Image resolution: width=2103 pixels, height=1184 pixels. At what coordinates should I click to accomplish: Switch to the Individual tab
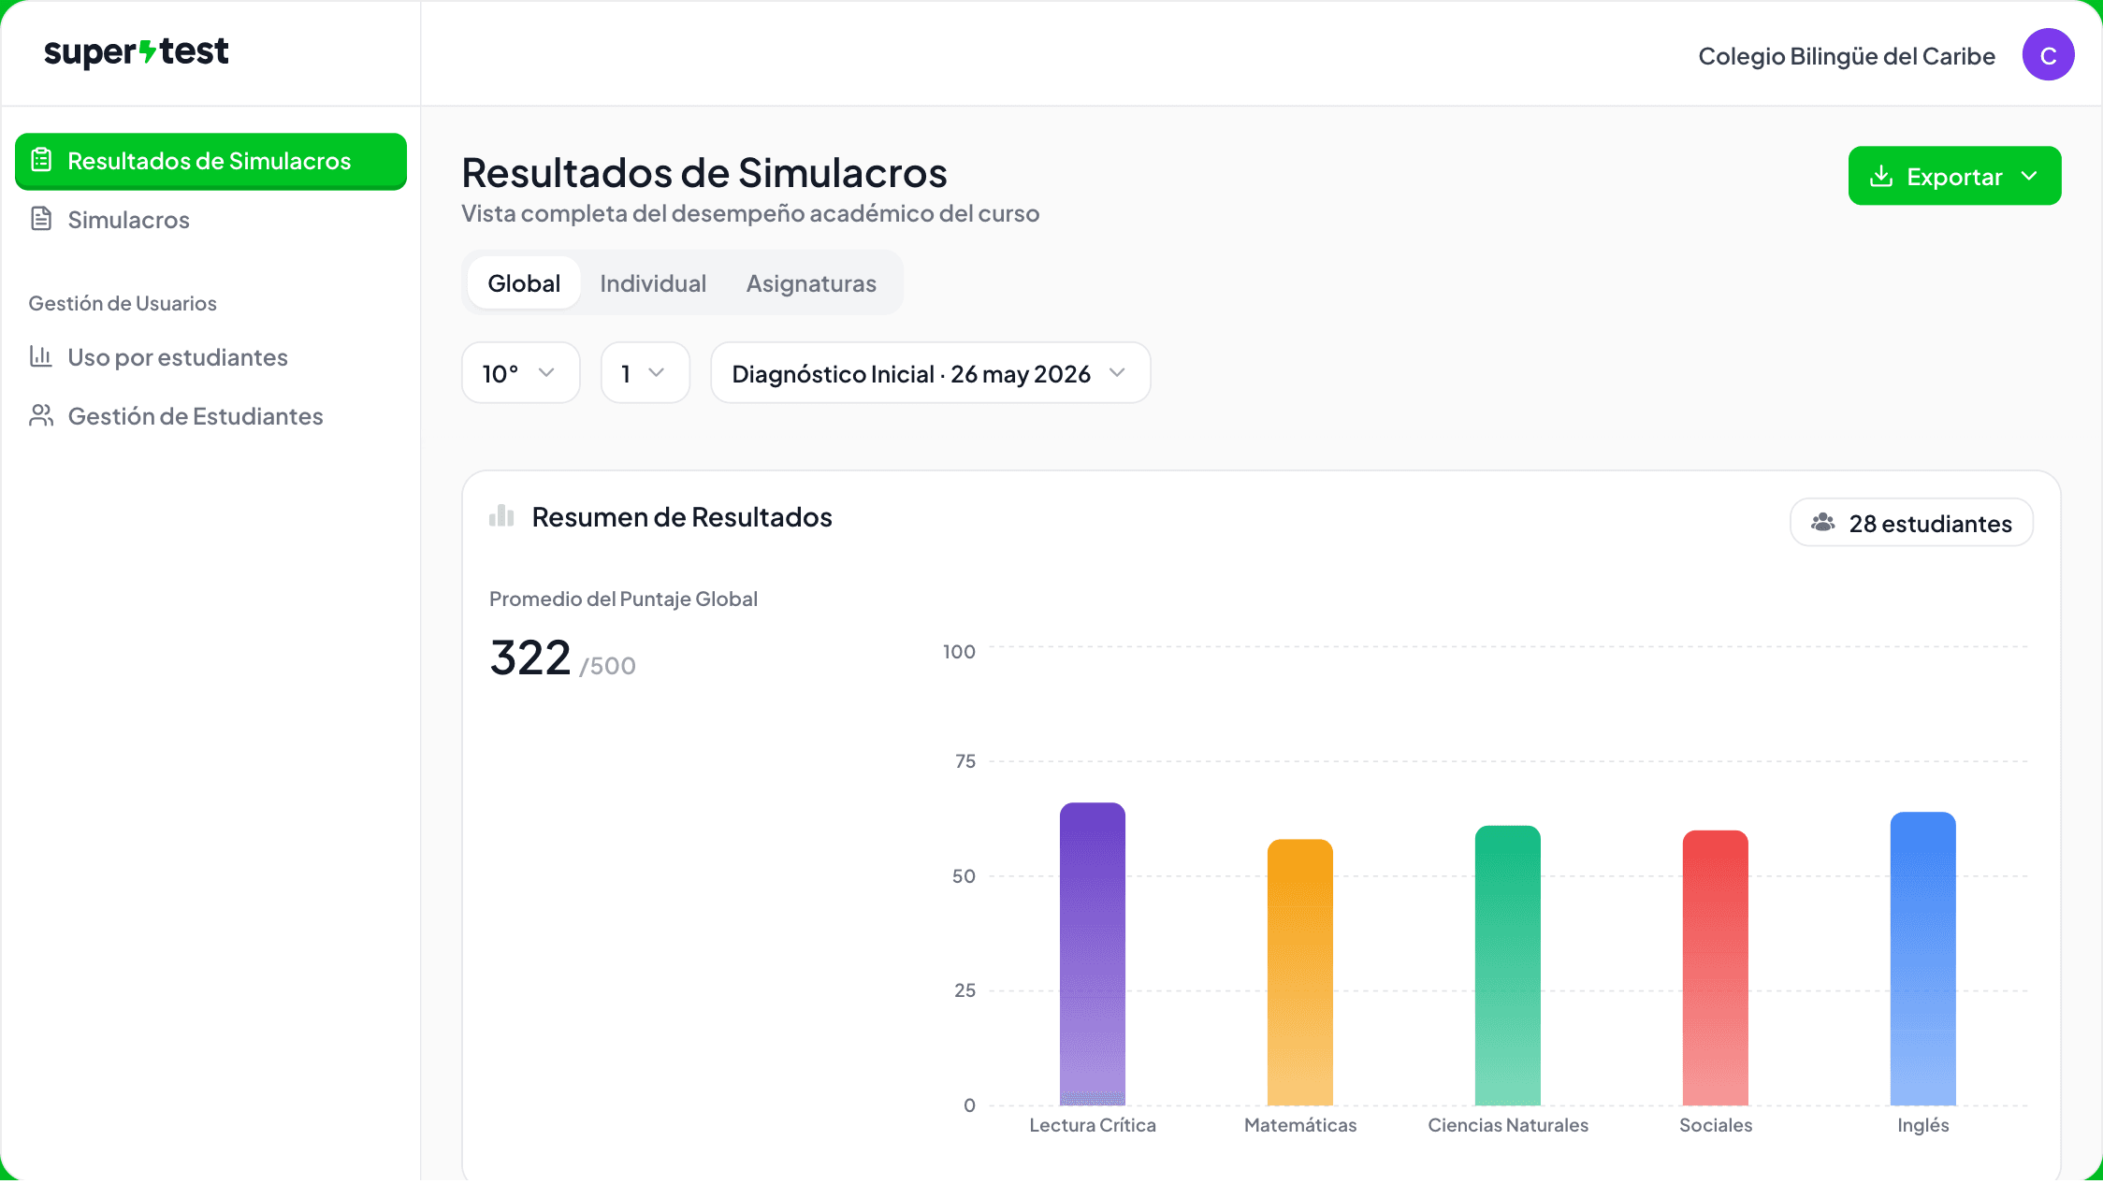point(653,282)
